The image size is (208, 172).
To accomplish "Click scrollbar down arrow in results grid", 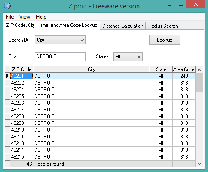I will click(x=199, y=164).
